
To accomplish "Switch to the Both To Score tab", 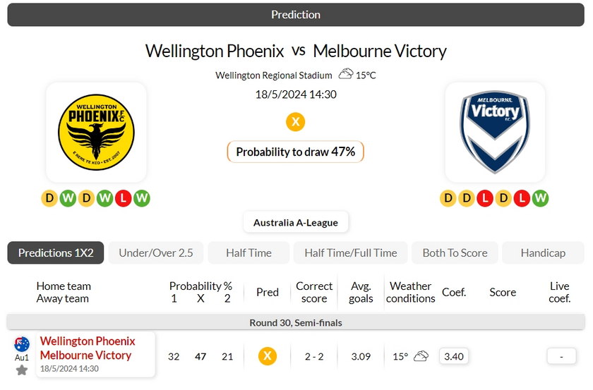I will (455, 252).
